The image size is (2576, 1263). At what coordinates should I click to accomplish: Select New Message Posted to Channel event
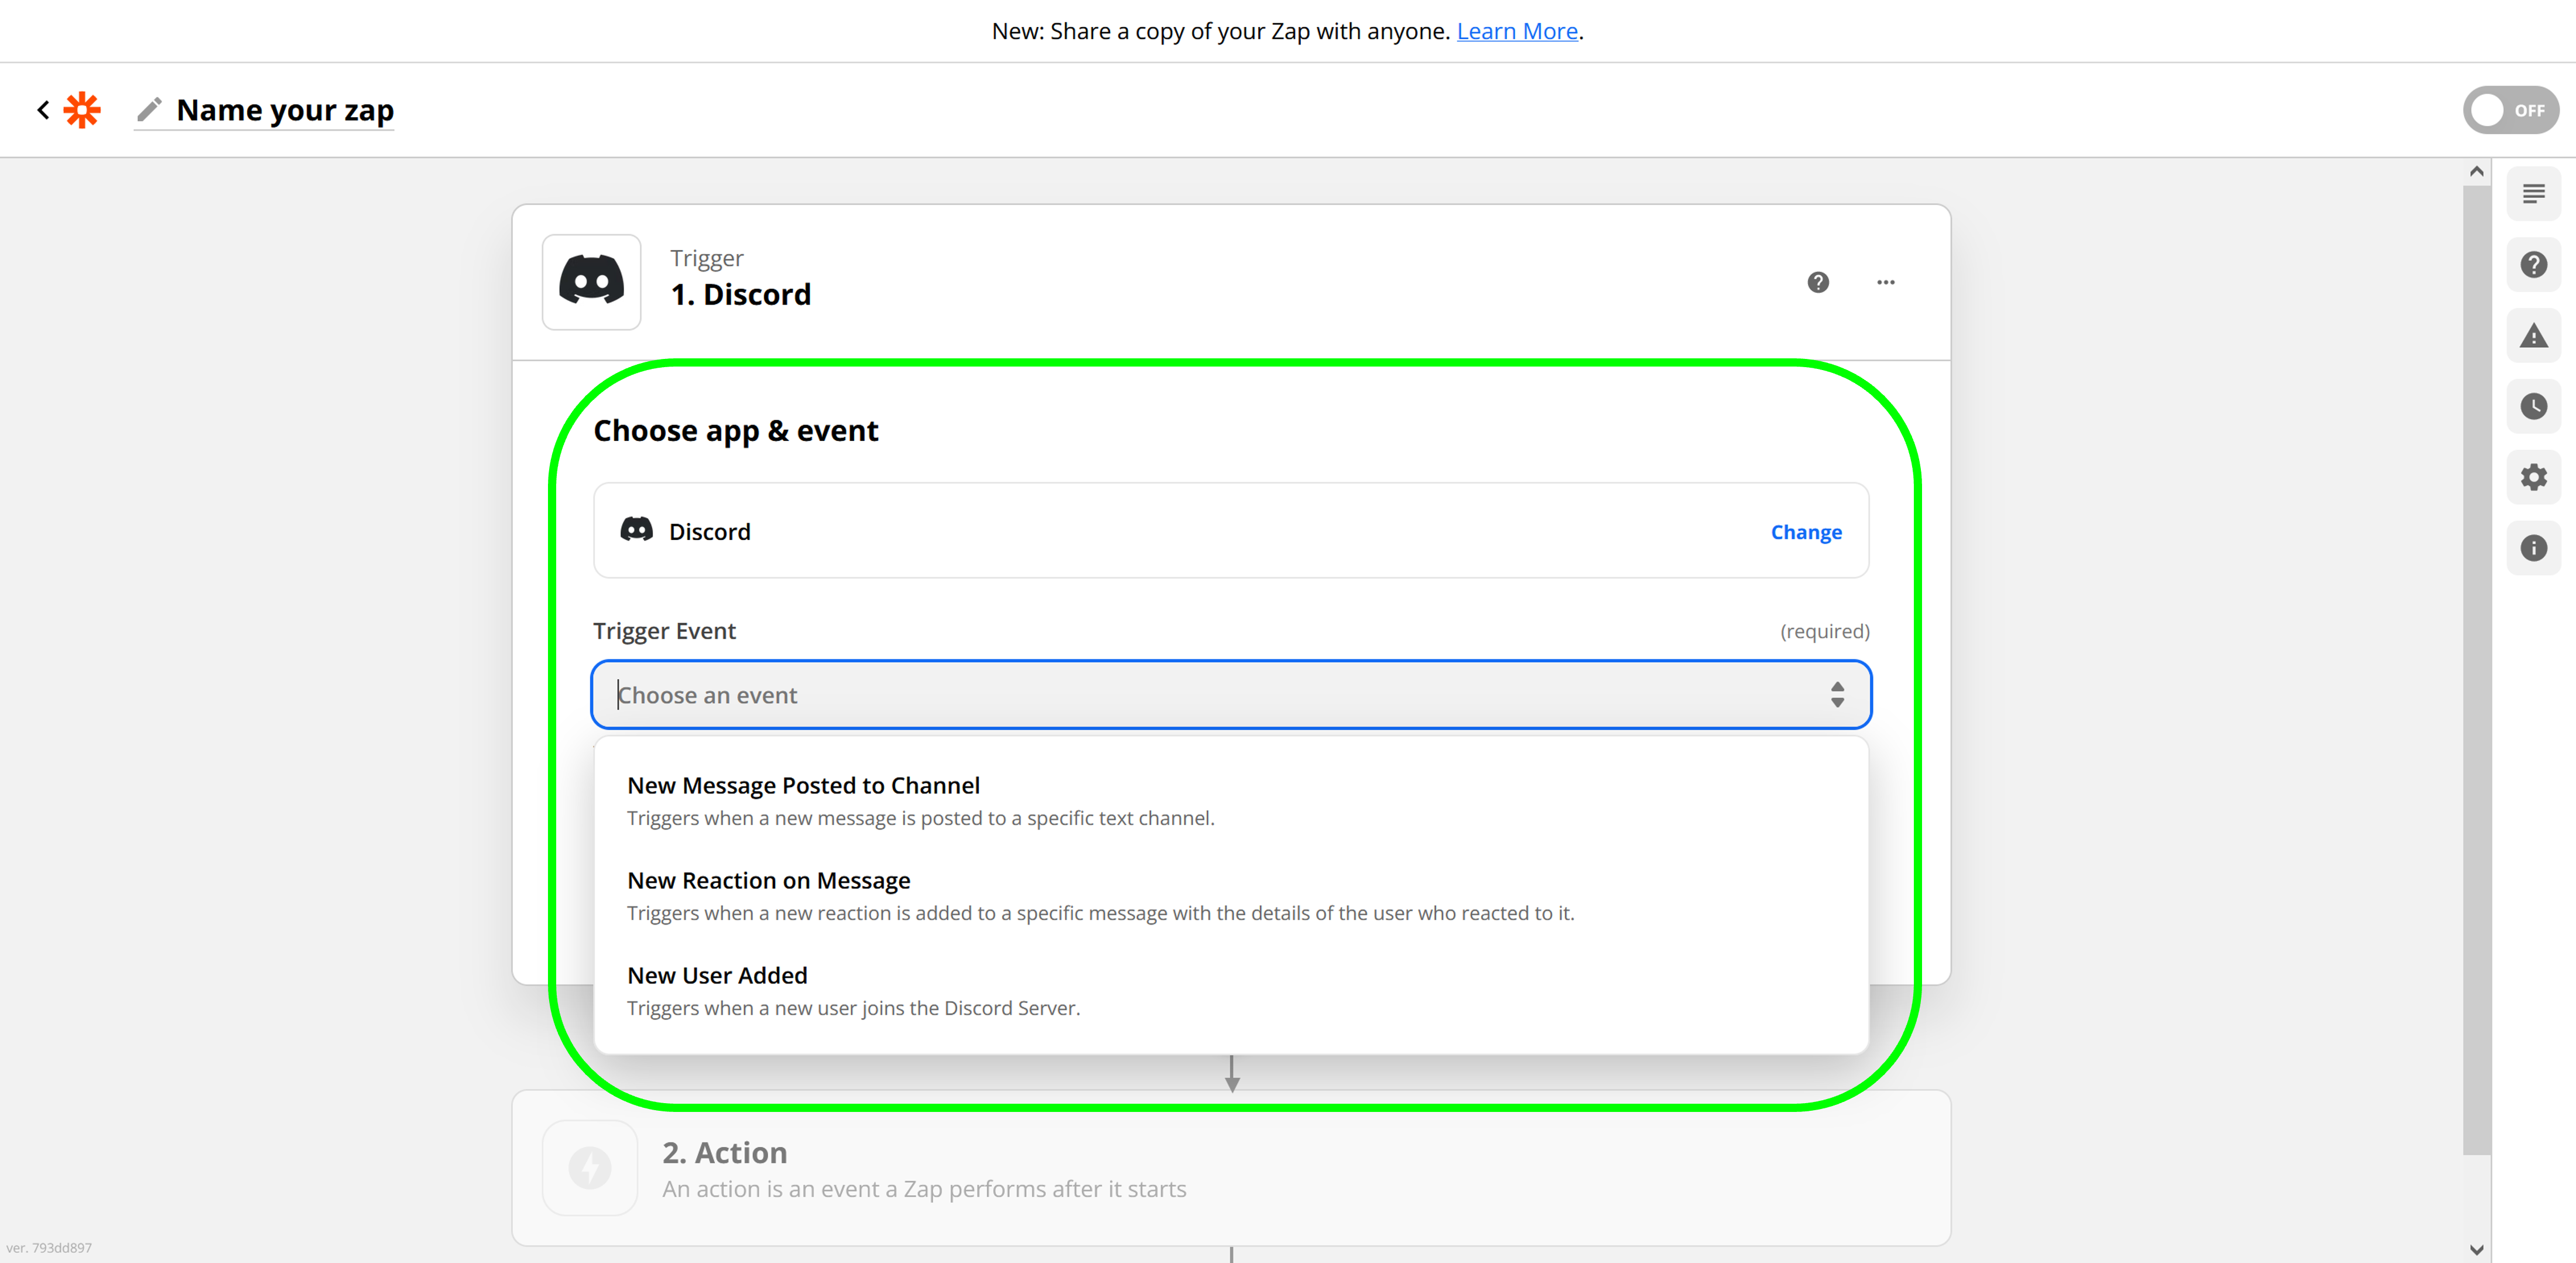(803, 786)
